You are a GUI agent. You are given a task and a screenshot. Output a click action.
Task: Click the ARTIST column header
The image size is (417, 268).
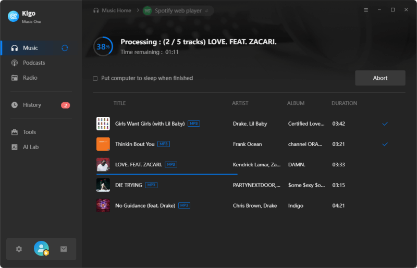(x=240, y=103)
